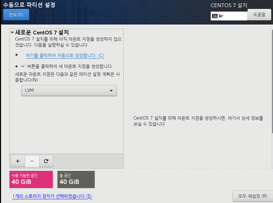Click the vertical scrollbar on right pane
Viewport: 273px width, 203px height.
(x=272, y=81)
